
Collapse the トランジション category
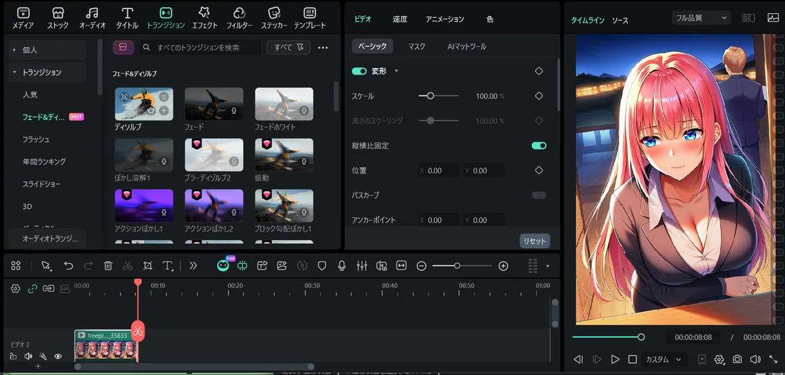tap(47, 72)
